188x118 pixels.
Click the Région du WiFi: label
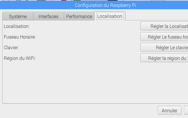pos(20,58)
